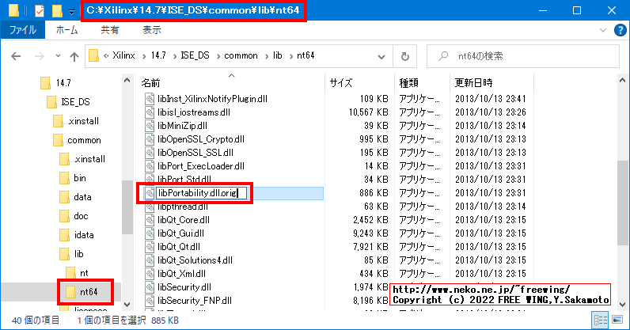630x330 pixels.
Task: Select libSecurity_FNP.dll file icon
Action: (x=150, y=301)
